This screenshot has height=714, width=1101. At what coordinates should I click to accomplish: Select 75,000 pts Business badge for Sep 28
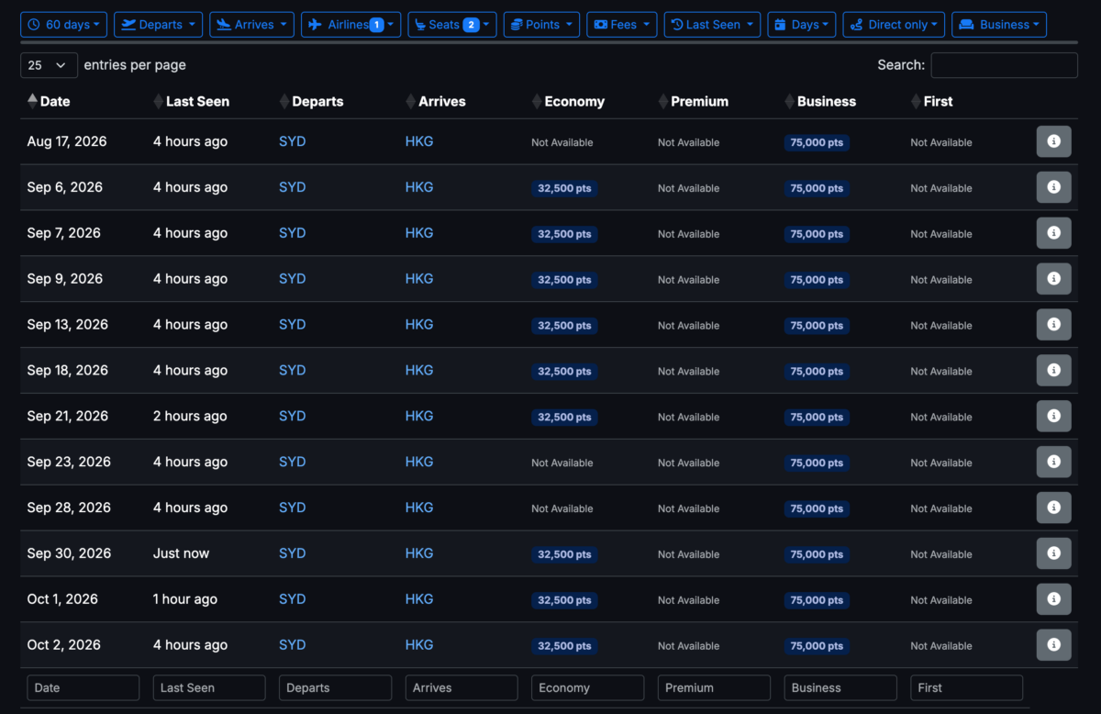[x=817, y=508]
